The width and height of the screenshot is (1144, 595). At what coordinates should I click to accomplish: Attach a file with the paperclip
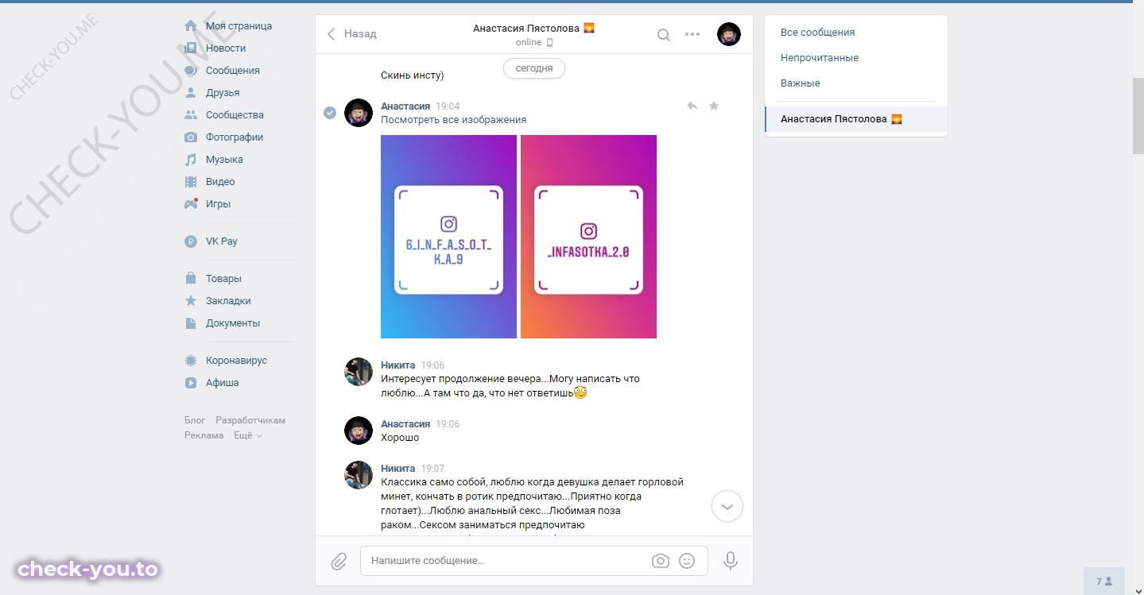click(x=339, y=561)
